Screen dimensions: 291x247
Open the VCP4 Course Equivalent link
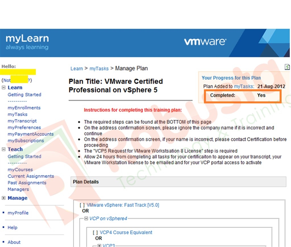[x=126, y=232]
